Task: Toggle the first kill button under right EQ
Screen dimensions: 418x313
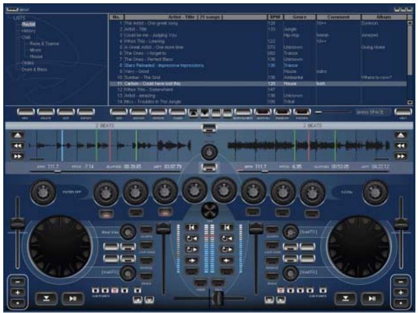Action: [x=253, y=212]
